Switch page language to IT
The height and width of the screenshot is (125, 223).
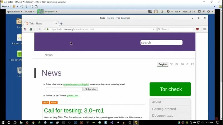point(187,64)
